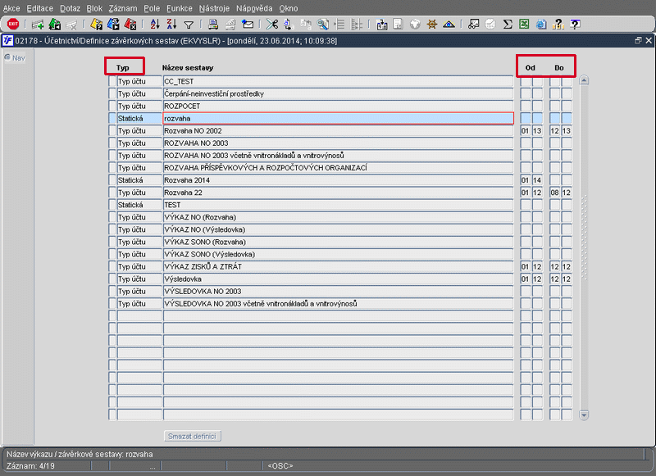The height and width of the screenshot is (476, 656).
Task: Click the Internet Explorer icon
Action: (541, 25)
